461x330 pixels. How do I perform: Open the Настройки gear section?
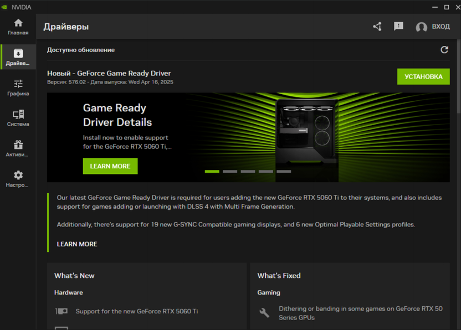pyautogui.click(x=18, y=179)
